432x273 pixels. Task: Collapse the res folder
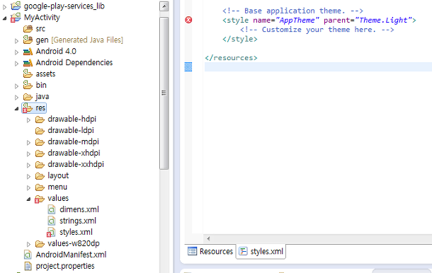pyautogui.click(x=16, y=109)
